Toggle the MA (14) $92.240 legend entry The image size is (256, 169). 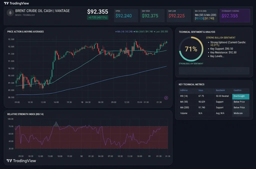pos(124,32)
